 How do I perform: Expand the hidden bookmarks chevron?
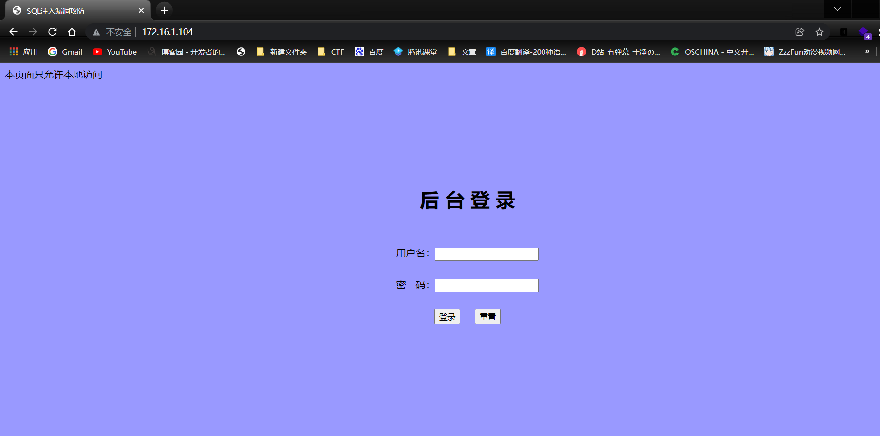867,51
